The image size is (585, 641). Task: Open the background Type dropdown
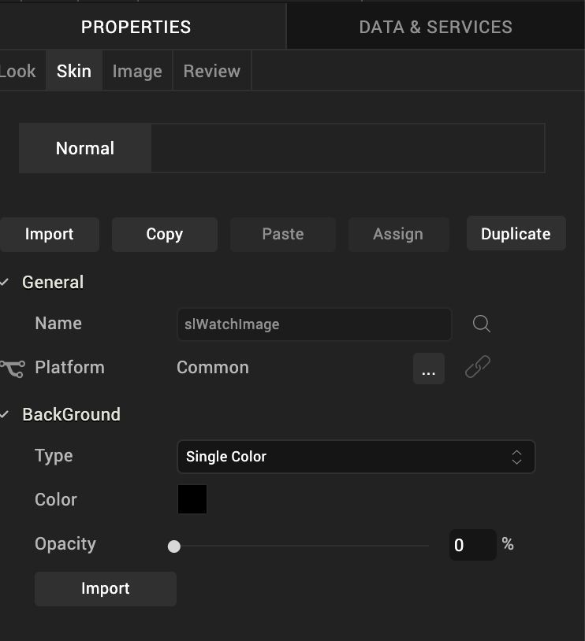click(x=356, y=457)
